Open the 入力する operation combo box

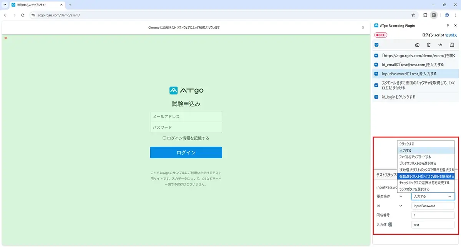click(x=433, y=196)
